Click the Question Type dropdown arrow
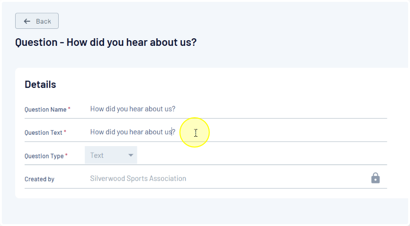Screen dimensions: 410x226 (131, 156)
